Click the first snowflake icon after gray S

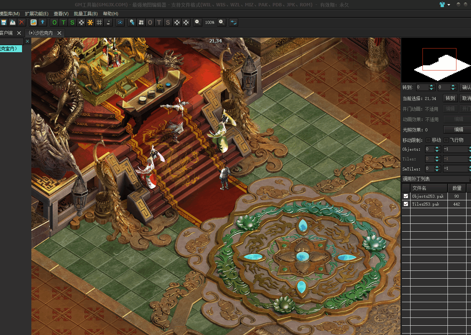(x=177, y=22)
